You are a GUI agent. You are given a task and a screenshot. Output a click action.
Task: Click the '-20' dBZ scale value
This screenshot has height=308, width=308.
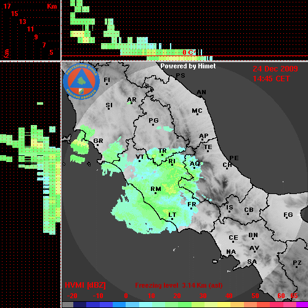72,296
